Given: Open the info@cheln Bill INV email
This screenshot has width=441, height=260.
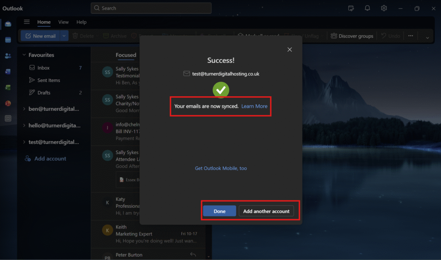Looking at the screenshot, I should 116,132.
